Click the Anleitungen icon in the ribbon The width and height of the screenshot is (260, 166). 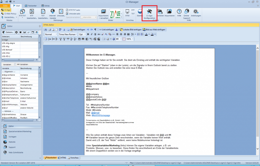click(196, 12)
